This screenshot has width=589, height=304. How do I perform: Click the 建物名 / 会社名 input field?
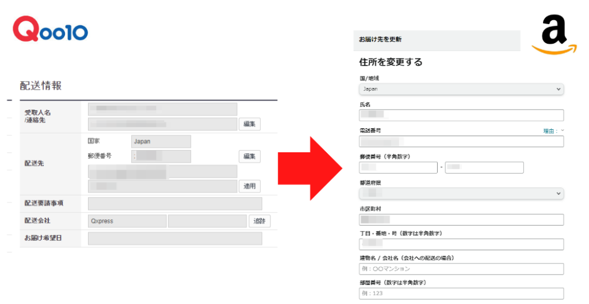(x=461, y=269)
